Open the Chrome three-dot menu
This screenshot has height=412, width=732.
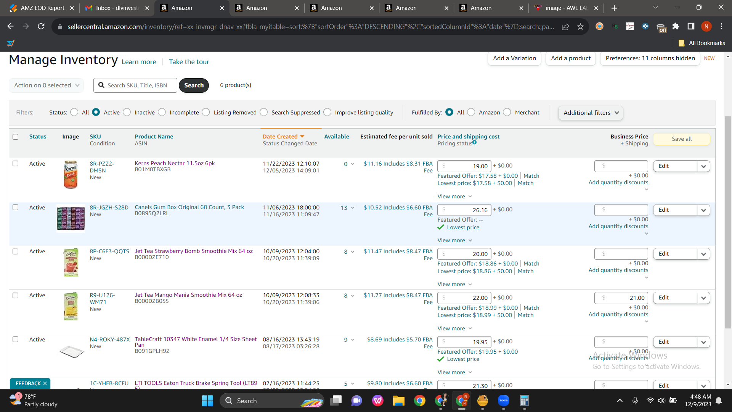pyautogui.click(x=721, y=26)
